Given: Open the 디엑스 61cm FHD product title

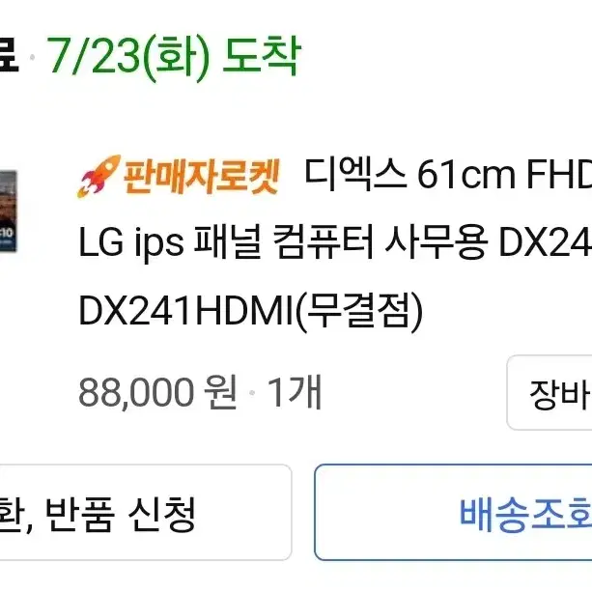Looking at the screenshot, I should coord(448,175).
